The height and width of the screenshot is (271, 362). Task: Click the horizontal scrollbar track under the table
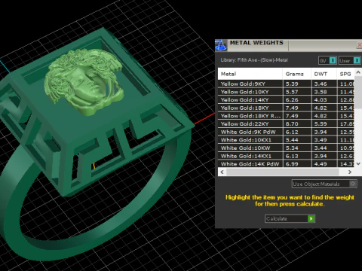283,172
